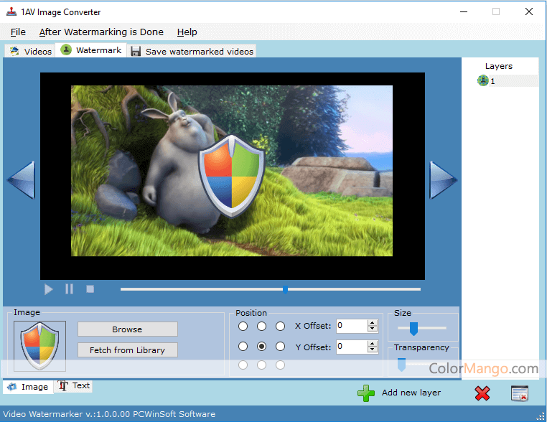The image size is (547, 422).
Task: Select bottom-center position radio button
Action: coord(261,365)
